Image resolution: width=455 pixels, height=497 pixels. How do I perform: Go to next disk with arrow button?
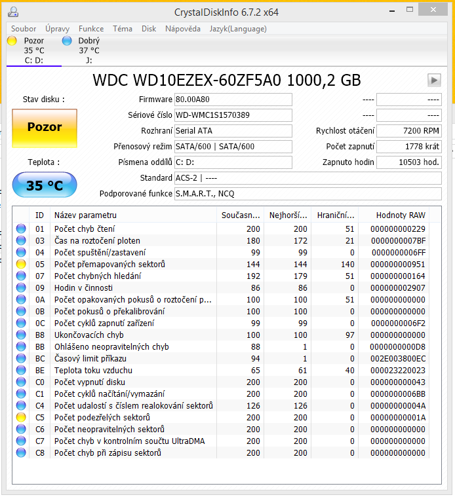(434, 80)
